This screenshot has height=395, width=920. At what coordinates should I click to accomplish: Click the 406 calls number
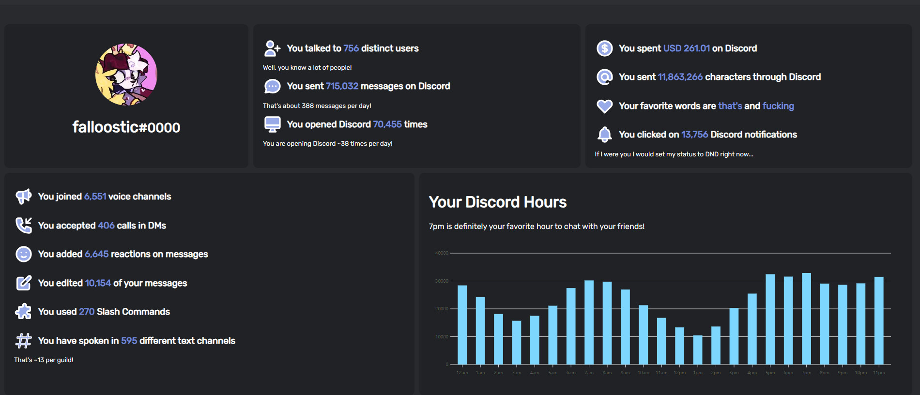click(106, 226)
